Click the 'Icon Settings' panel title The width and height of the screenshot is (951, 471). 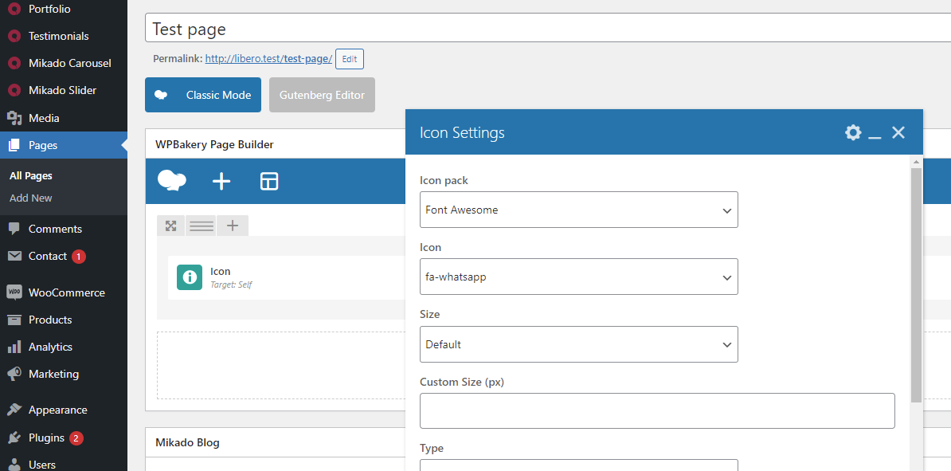[x=462, y=132]
